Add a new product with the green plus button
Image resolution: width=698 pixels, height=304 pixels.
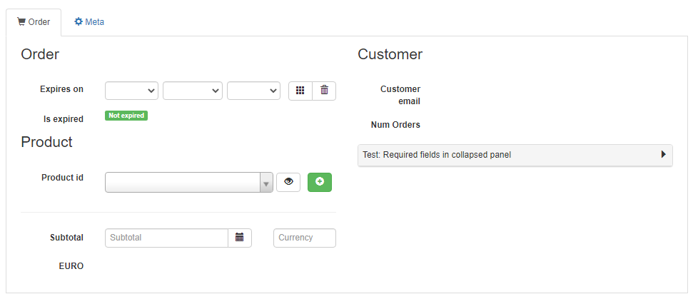tap(320, 182)
